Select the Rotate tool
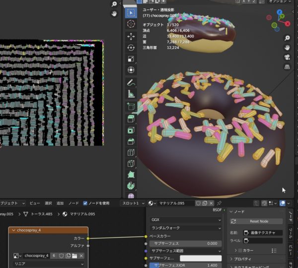The height and width of the screenshot is (268, 298). 131,48
